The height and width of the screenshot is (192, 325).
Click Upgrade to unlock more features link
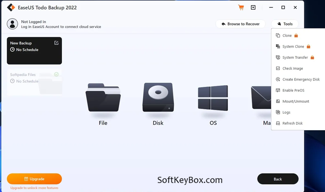[34, 188]
